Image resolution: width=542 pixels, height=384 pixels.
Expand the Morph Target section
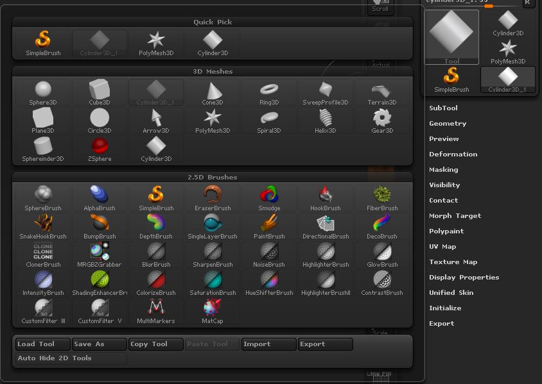(455, 216)
